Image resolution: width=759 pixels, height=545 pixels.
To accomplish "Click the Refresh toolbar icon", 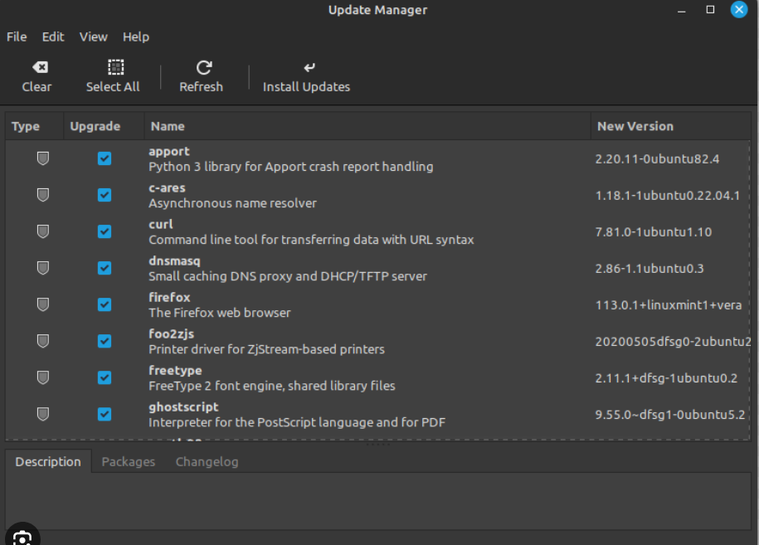I will (204, 67).
